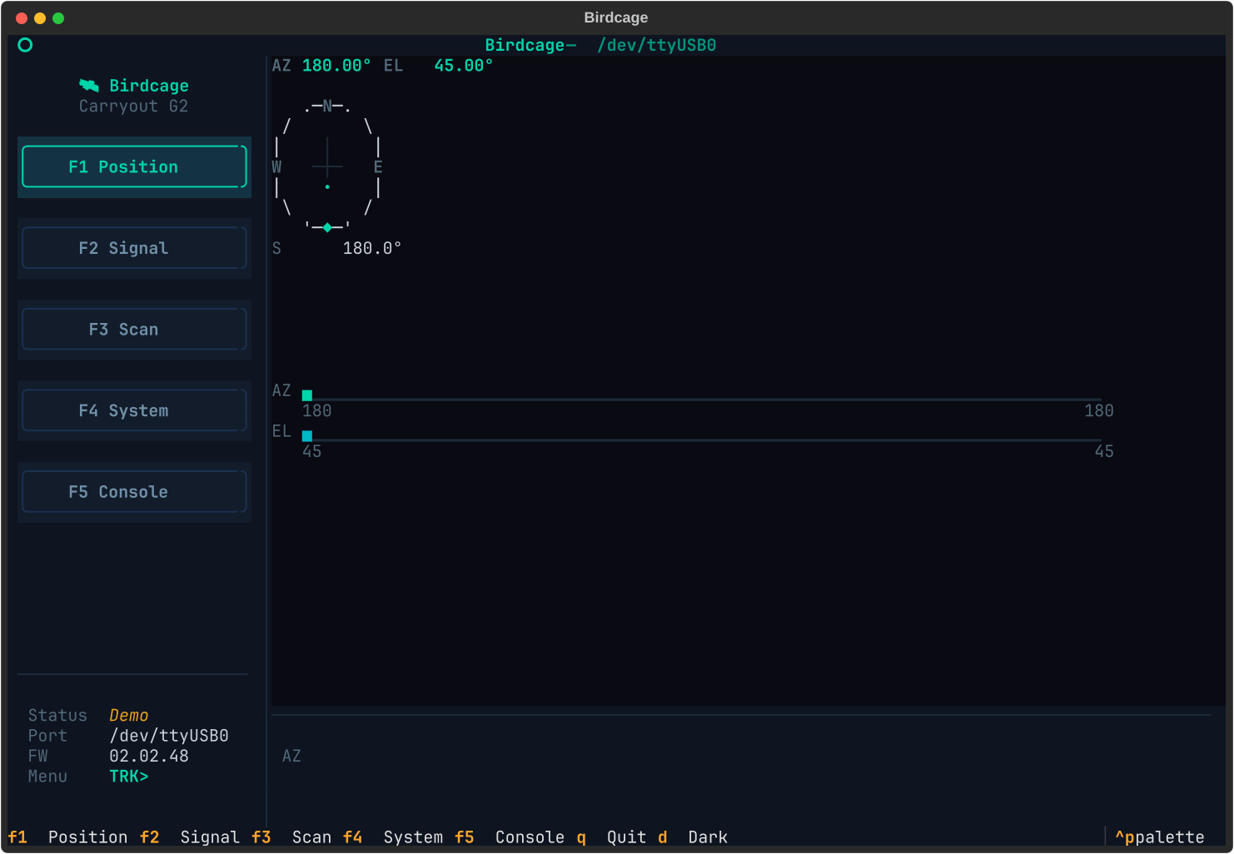
Task: Select Signal in the bottom shortcut bar
Action: (x=209, y=837)
